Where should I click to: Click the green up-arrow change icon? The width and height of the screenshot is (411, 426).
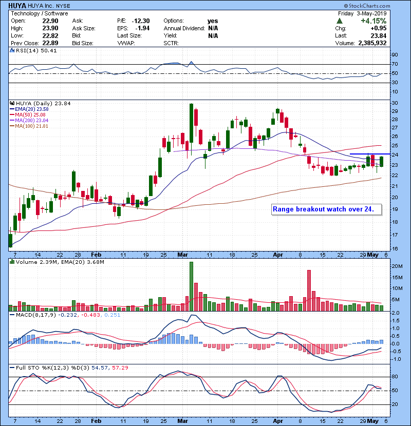(x=339, y=21)
